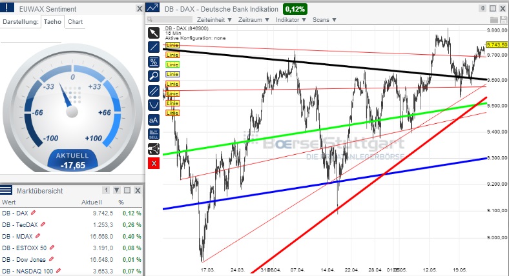509x276 pixels.
Task: Click the green 0,12% change badge
Action: point(295,9)
